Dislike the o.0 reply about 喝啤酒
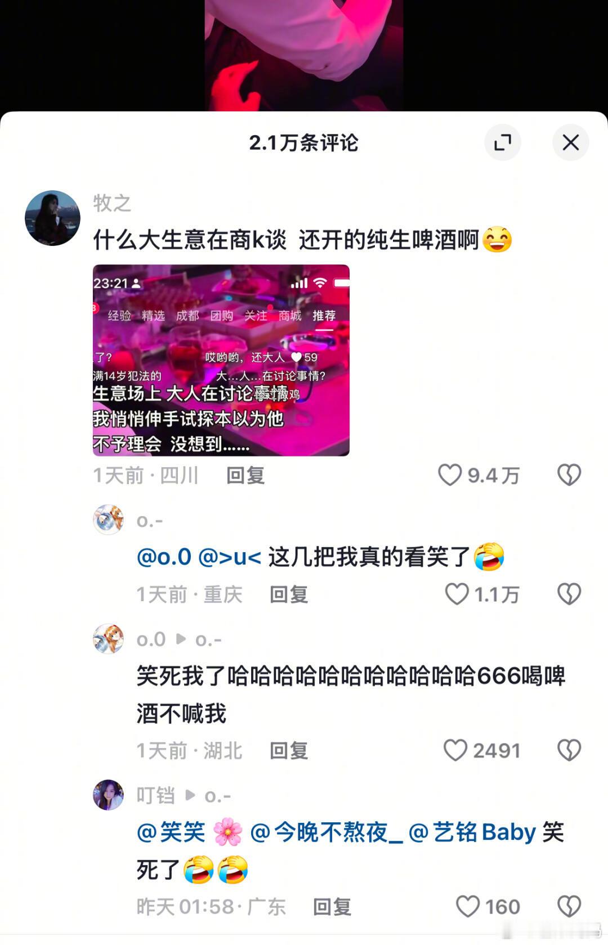Viewport: 608px width, 945px height. tap(569, 750)
